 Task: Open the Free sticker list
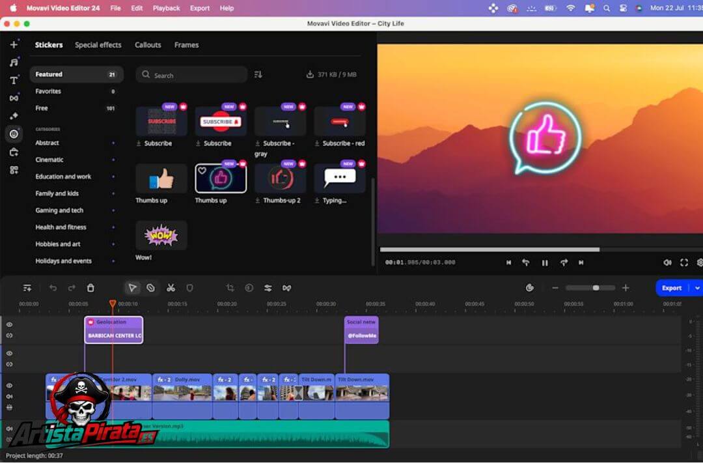click(76, 108)
